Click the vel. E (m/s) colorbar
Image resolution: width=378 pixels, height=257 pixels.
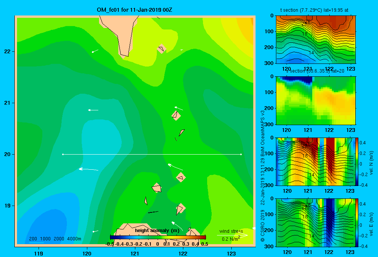(x=357, y=222)
